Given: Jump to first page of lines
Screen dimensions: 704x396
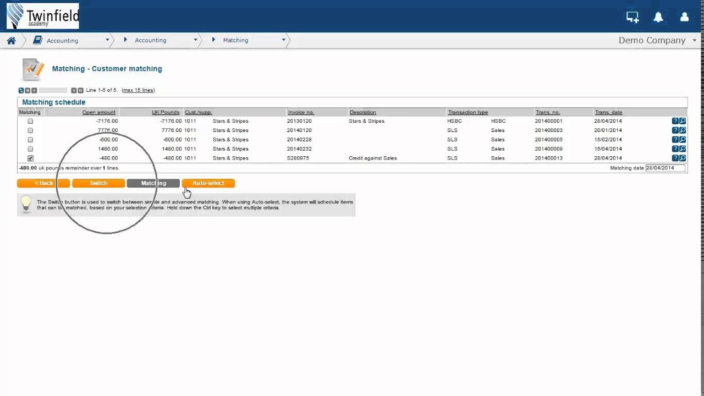Looking at the screenshot, I should tap(28, 90).
